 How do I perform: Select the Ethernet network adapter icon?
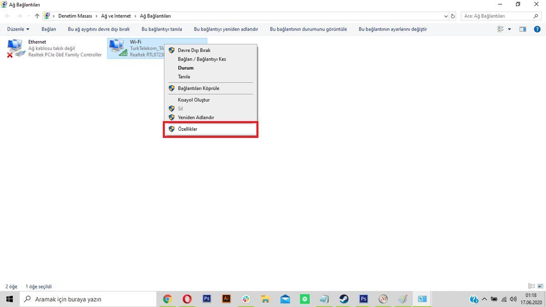point(16,48)
